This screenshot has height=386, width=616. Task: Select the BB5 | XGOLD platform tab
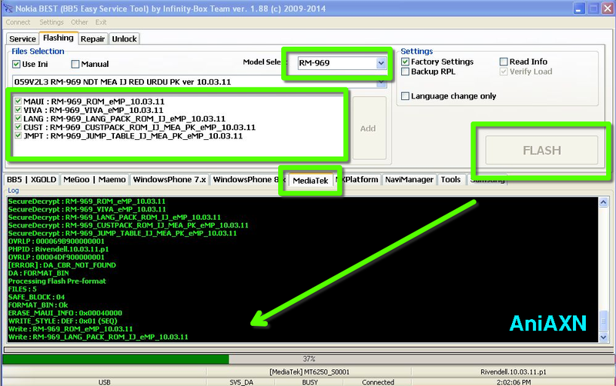coord(32,180)
